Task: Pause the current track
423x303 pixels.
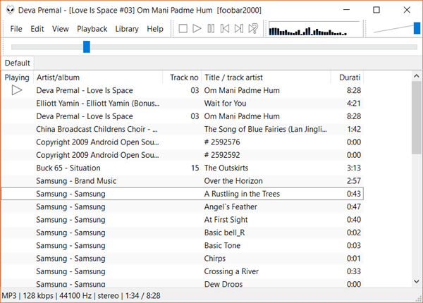Action: point(211,28)
